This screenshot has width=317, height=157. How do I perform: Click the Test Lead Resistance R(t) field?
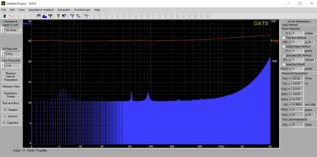click(298, 124)
